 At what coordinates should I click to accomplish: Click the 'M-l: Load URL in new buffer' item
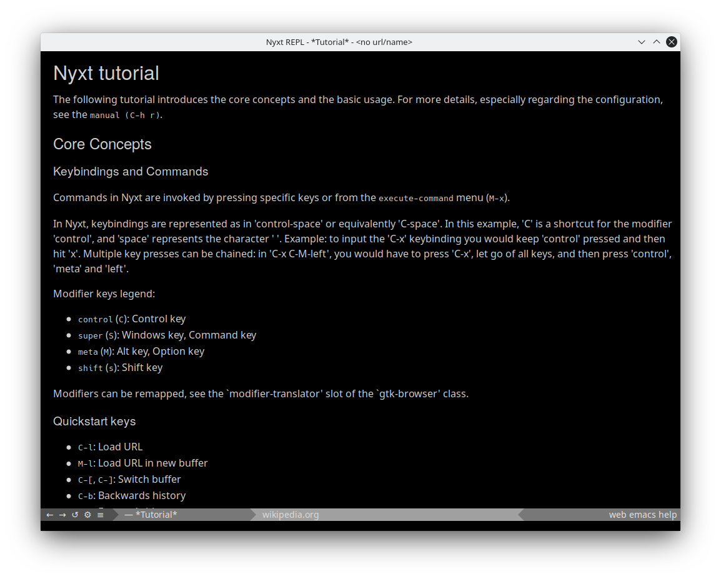point(143,463)
